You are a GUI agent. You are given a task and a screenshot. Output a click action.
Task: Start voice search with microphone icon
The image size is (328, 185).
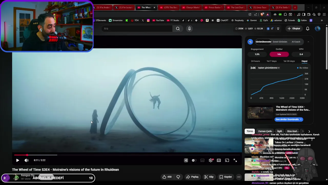(x=189, y=29)
